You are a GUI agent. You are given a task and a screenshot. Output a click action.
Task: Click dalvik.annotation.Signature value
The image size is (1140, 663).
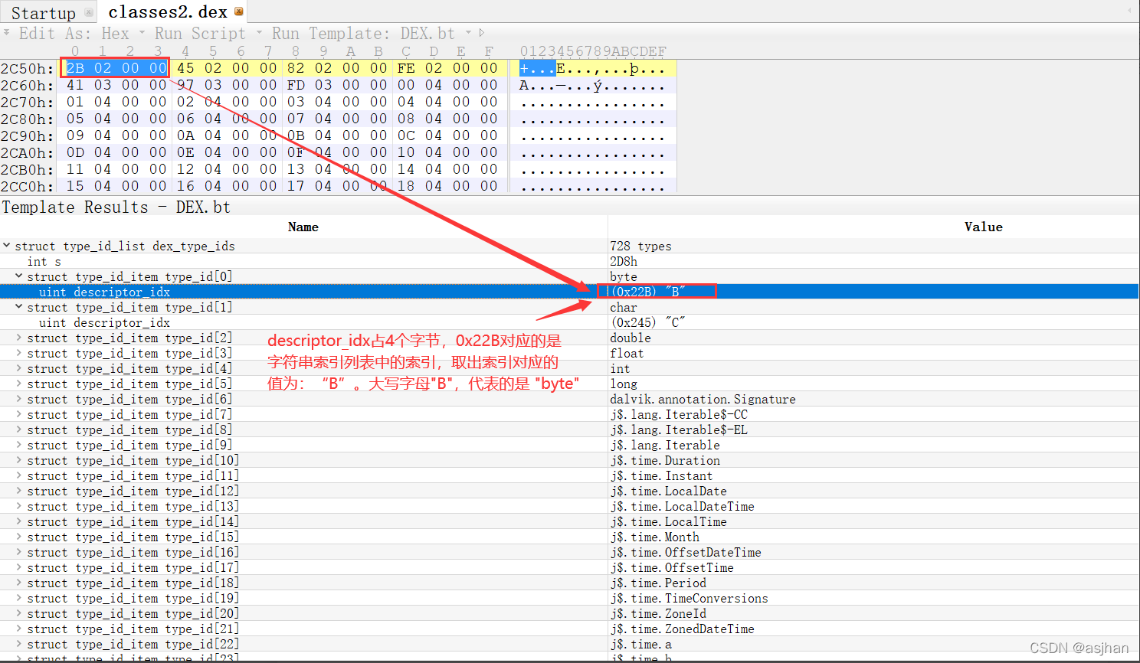pos(703,399)
